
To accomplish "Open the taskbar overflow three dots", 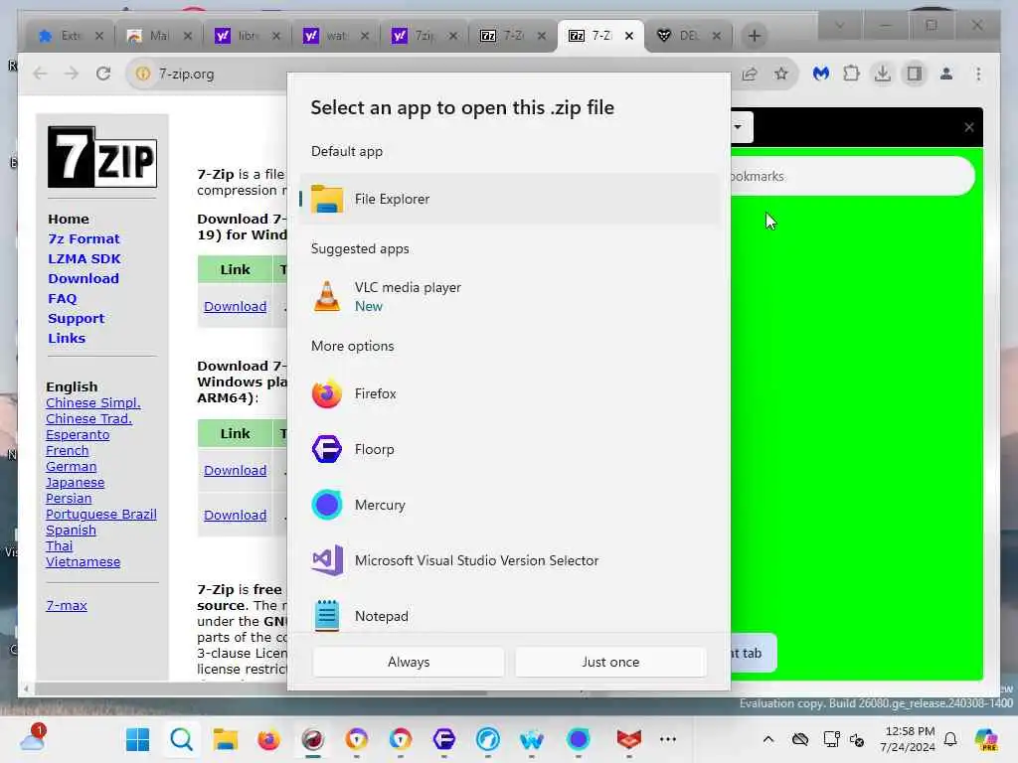I will coord(668,739).
